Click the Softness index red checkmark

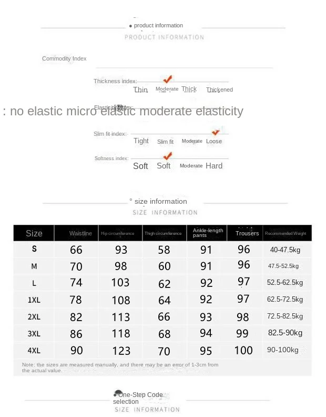coord(167,156)
